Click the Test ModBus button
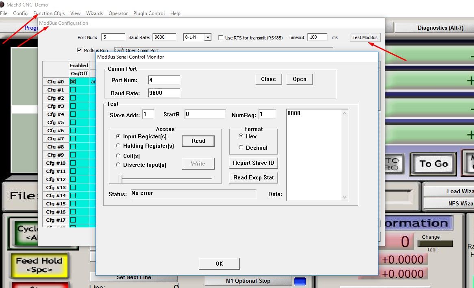Image resolution: width=474 pixels, height=288 pixels. click(365, 37)
